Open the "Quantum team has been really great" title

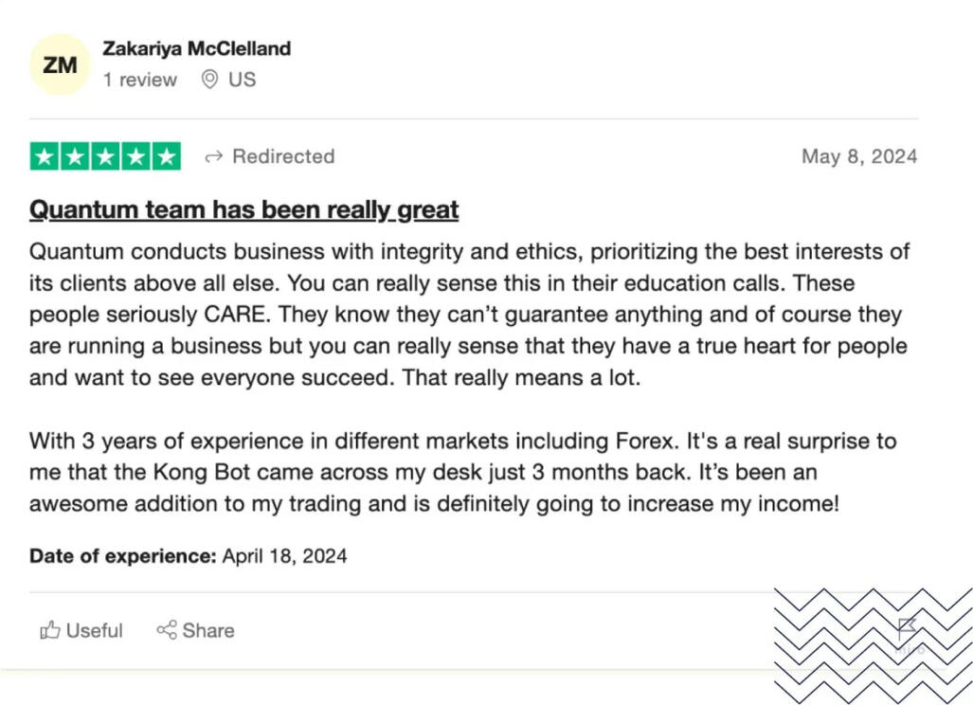(243, 209)
